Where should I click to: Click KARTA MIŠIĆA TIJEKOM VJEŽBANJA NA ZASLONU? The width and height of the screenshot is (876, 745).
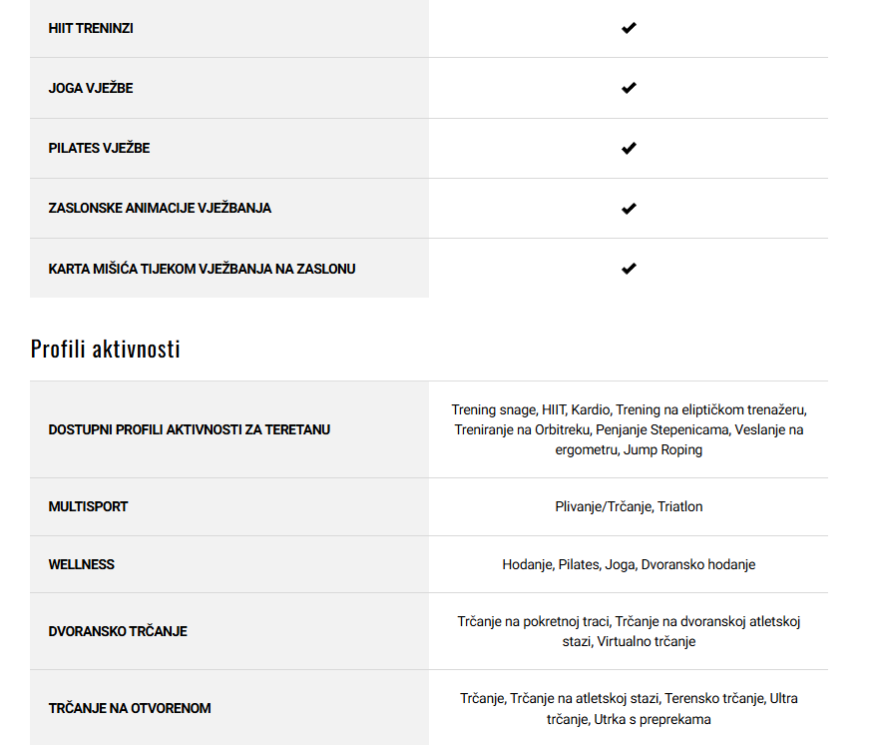point(202,269)
